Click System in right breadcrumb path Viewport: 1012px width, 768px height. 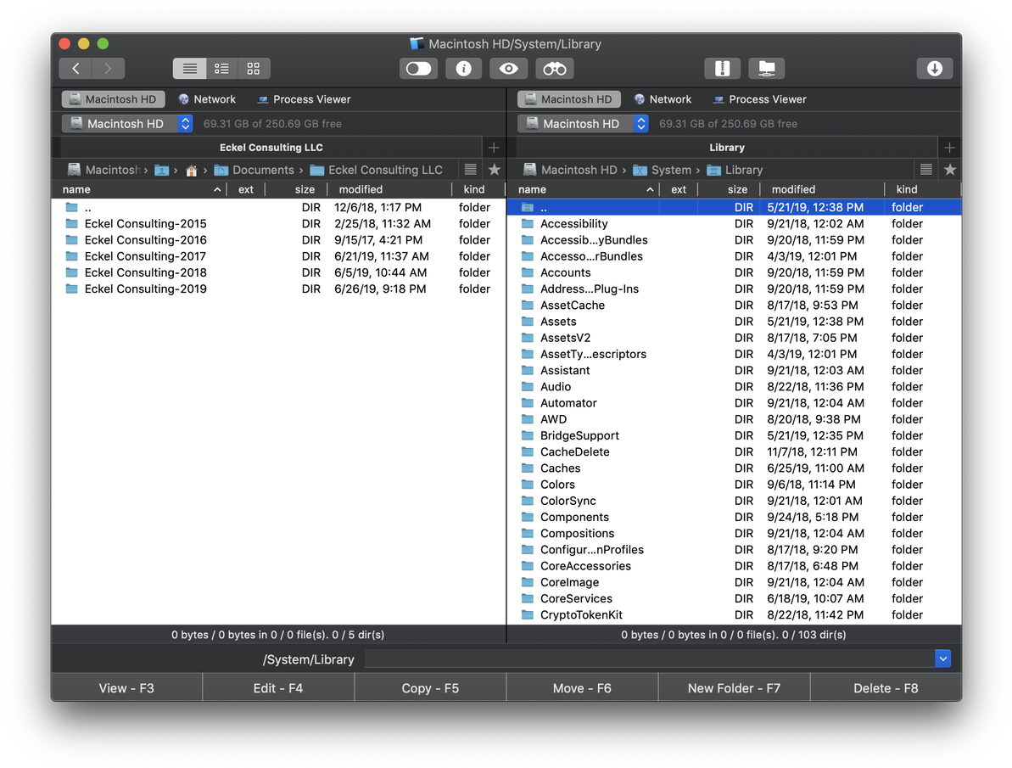point(663,170)
